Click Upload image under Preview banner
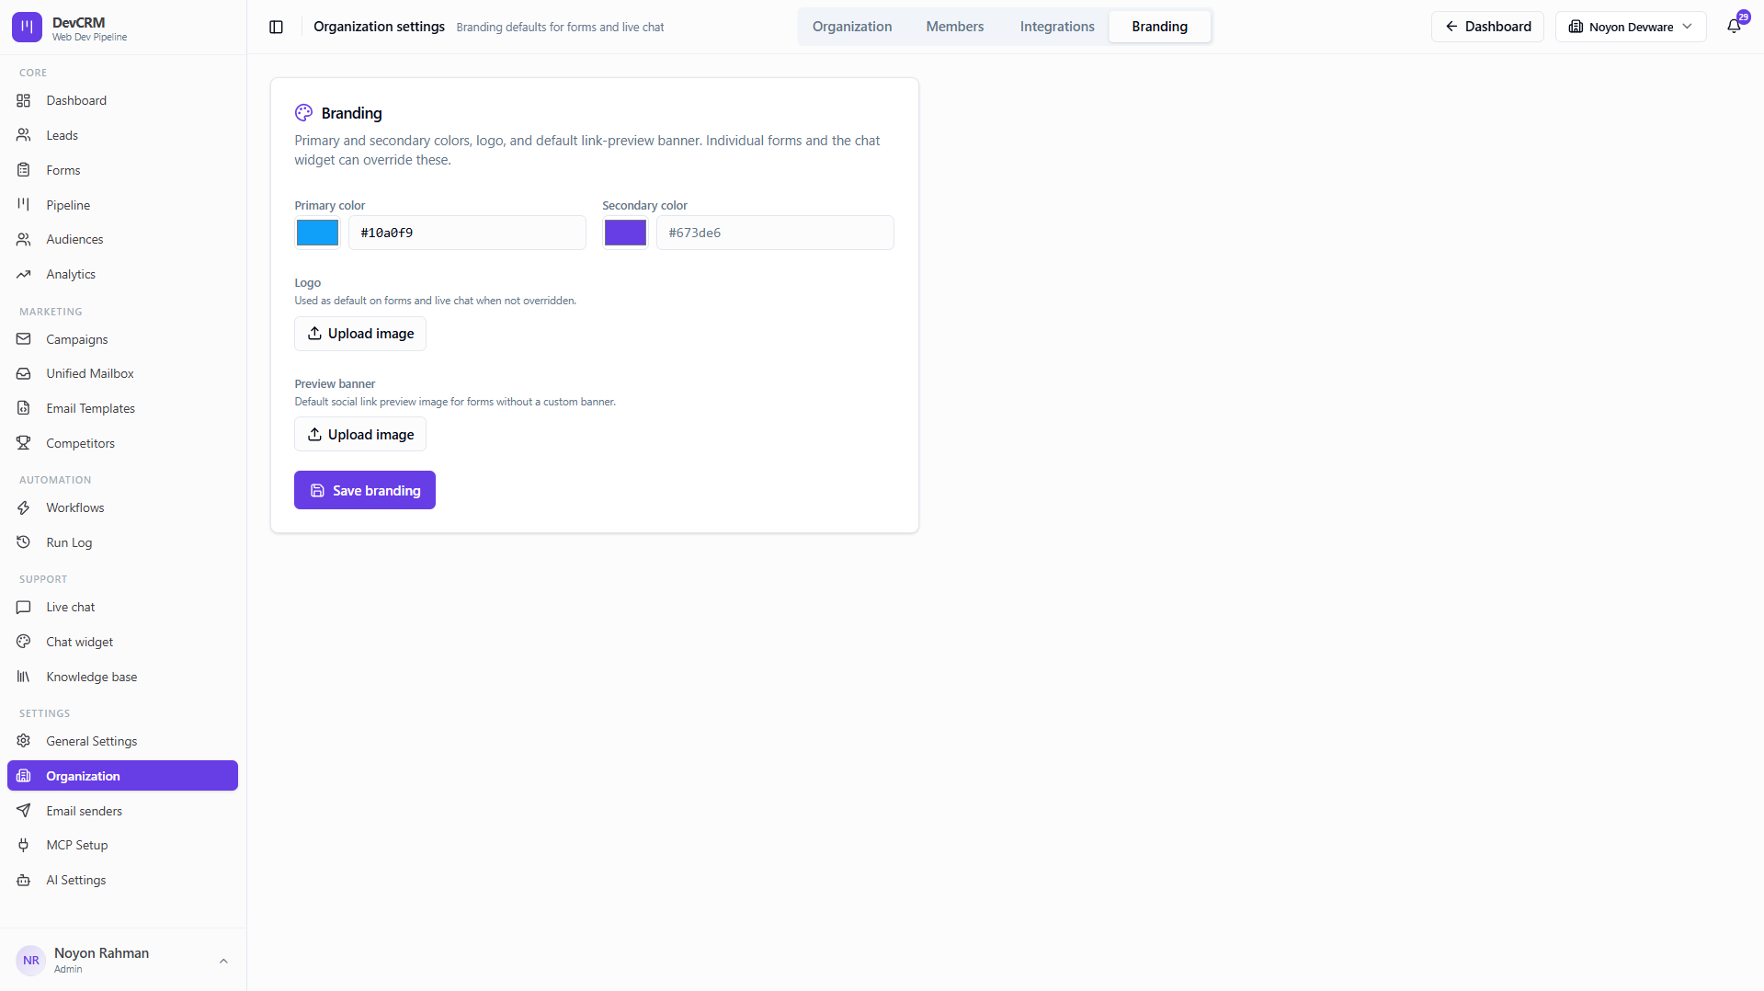 [360, 435]
